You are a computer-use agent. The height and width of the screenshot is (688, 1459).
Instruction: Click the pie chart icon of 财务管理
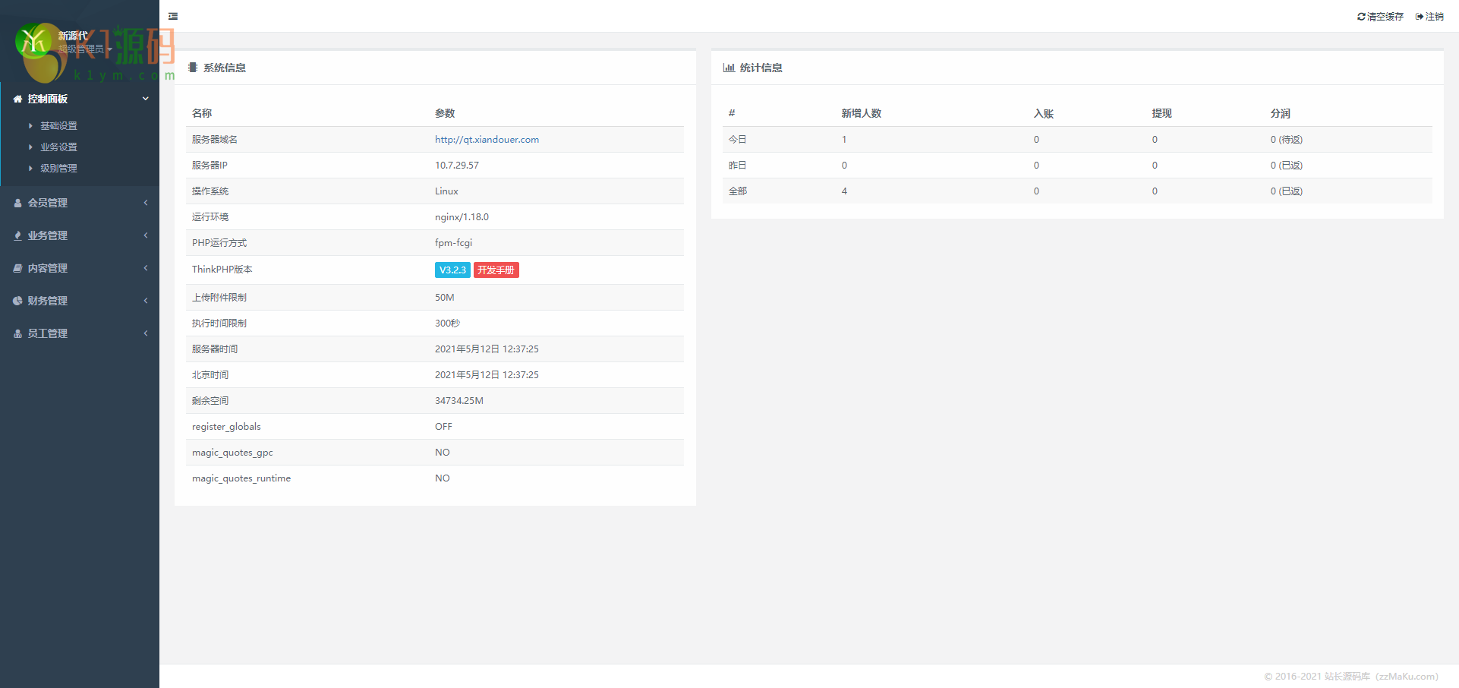(x=17, y=301)
